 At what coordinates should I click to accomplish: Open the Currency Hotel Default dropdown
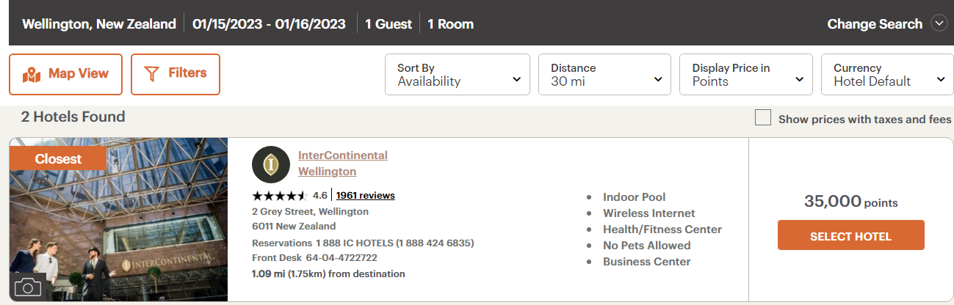click(887, 75)
